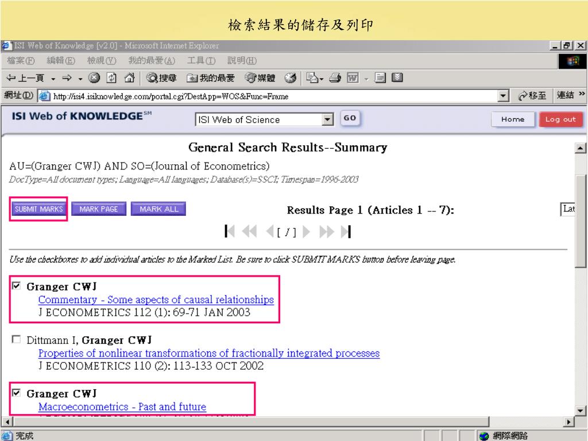Click the MARK PAGE button

pyautogui.click(x=99, y=209)
